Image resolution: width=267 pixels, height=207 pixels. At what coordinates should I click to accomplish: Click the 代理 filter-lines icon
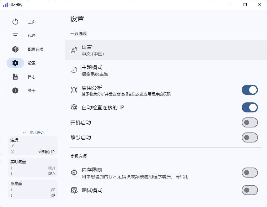[x=15, y=36]
